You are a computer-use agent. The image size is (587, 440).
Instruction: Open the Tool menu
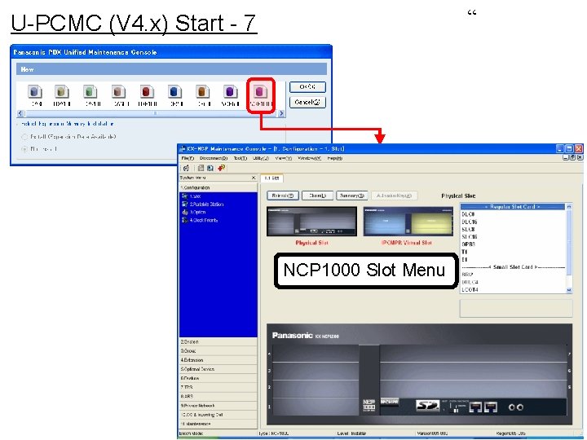[x=241, y=158]
